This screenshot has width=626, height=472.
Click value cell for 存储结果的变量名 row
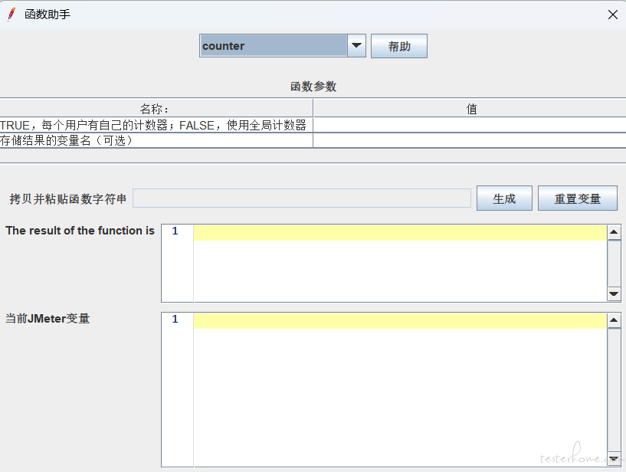(x=469, y=140)
